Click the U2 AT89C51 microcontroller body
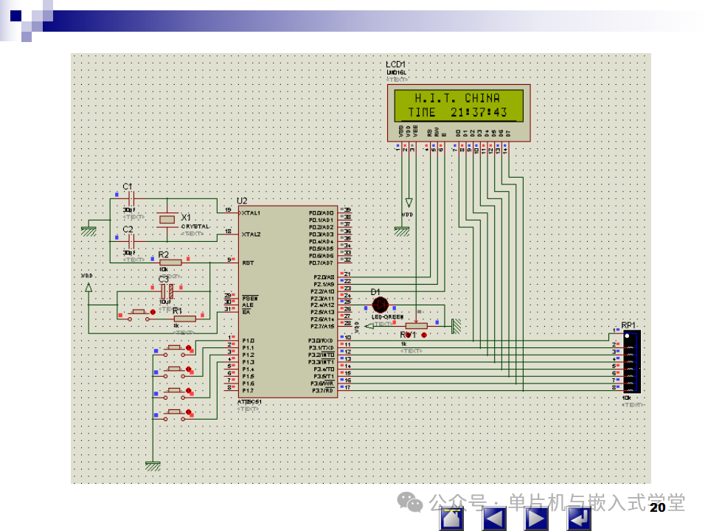This screenshot has height=531, width=708. (288, 302)
